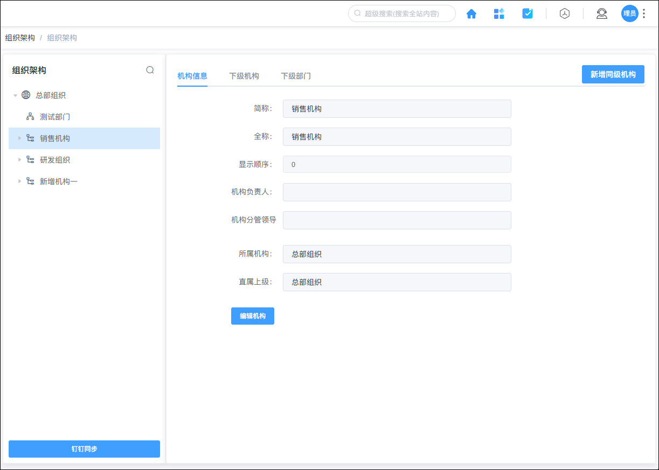Click the blue checkmark to-do icon
The width and height of the screenshot is (659, 470).
pos(528,13)
